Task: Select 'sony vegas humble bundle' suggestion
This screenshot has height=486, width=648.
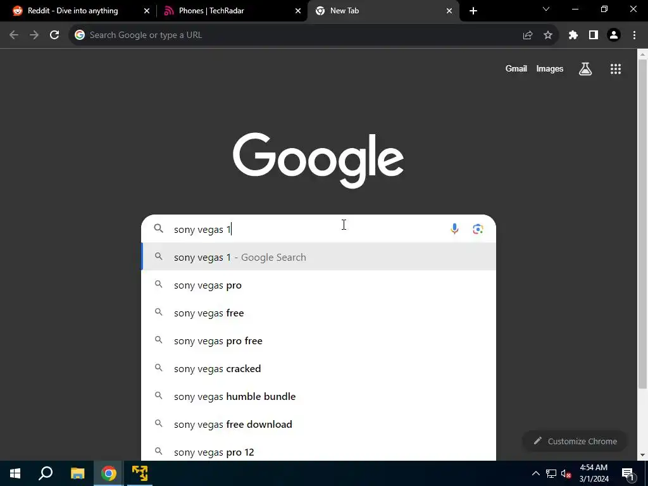Action: (x=319, y=396)
